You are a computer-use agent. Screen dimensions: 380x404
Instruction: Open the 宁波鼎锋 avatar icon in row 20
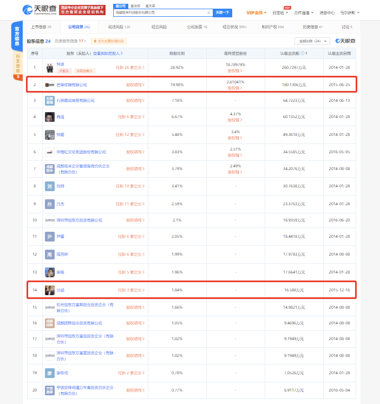(50, 390)
